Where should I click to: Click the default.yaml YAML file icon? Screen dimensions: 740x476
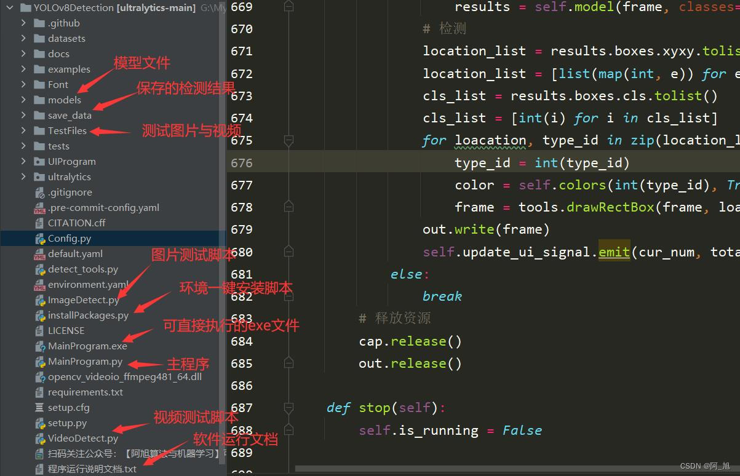point(39,254)
